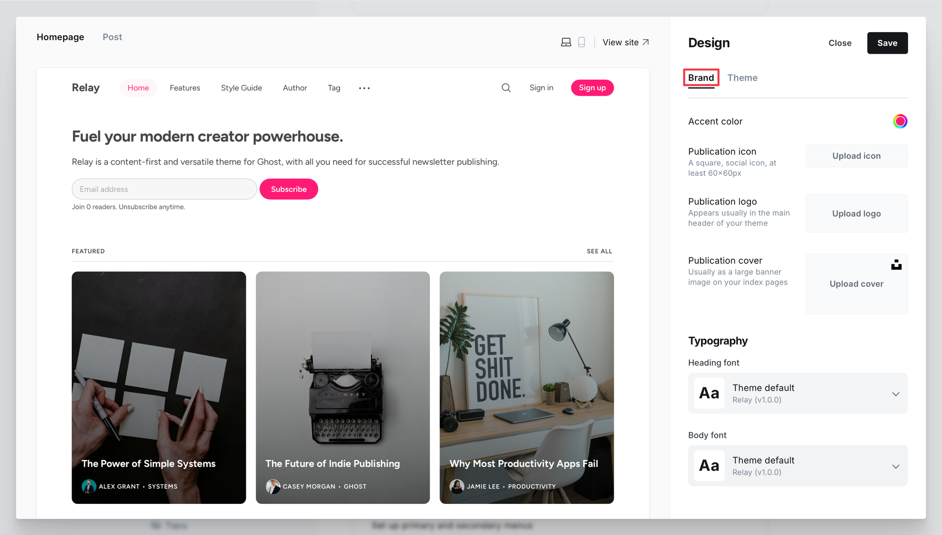Viewport: 942px width, 535px height.
Task: Click Alex Grant's author avatar
Action: [x=89, y=486]
